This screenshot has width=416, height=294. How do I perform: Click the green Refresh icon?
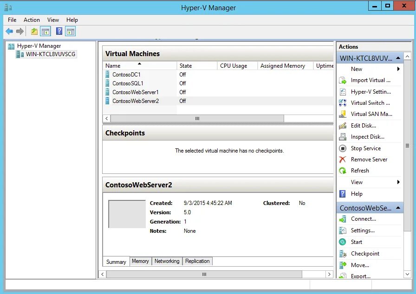343,171
